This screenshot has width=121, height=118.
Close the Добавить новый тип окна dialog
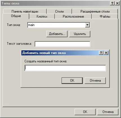point(106,53)
